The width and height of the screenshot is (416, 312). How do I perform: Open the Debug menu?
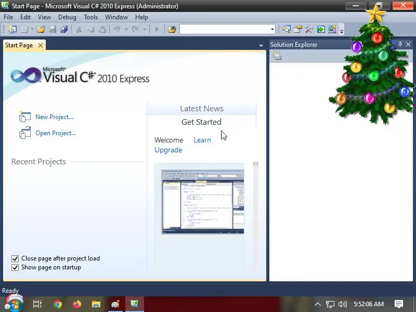(x=67, y=17)
